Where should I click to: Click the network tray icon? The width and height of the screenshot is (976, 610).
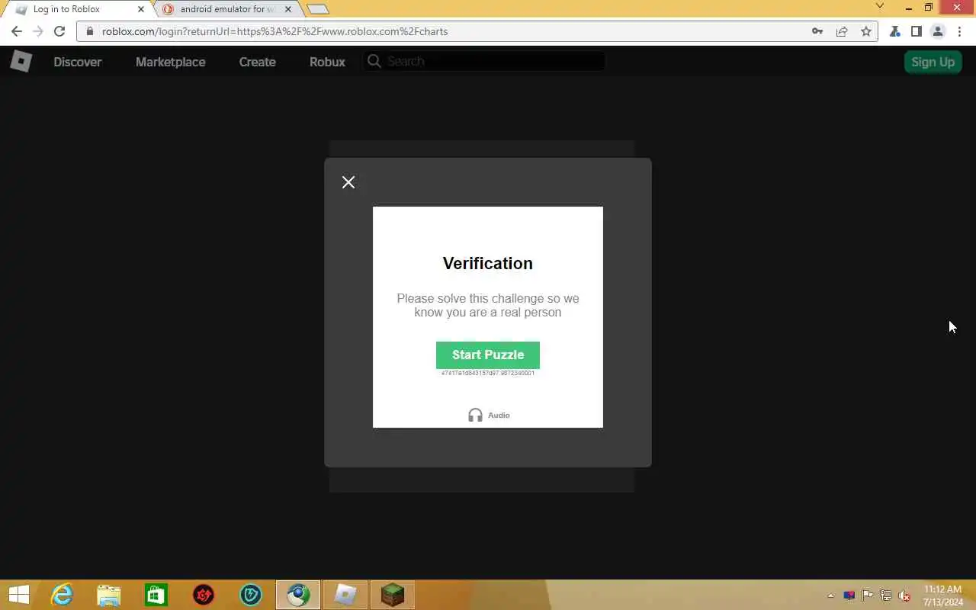coord(886,596)
